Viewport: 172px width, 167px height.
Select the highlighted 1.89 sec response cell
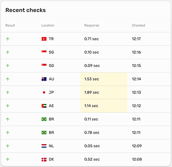point(104,92)
